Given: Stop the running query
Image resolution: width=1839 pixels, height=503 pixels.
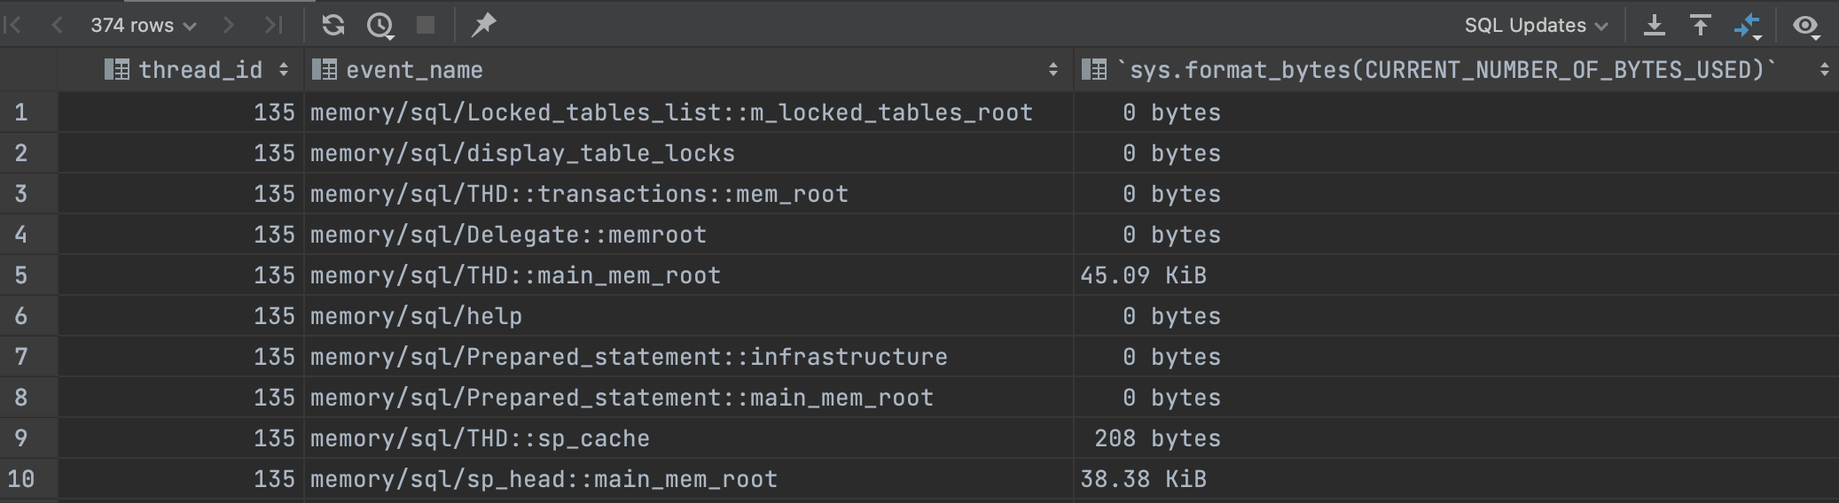Looking at the screenshot, I should (x=426, y=26).
